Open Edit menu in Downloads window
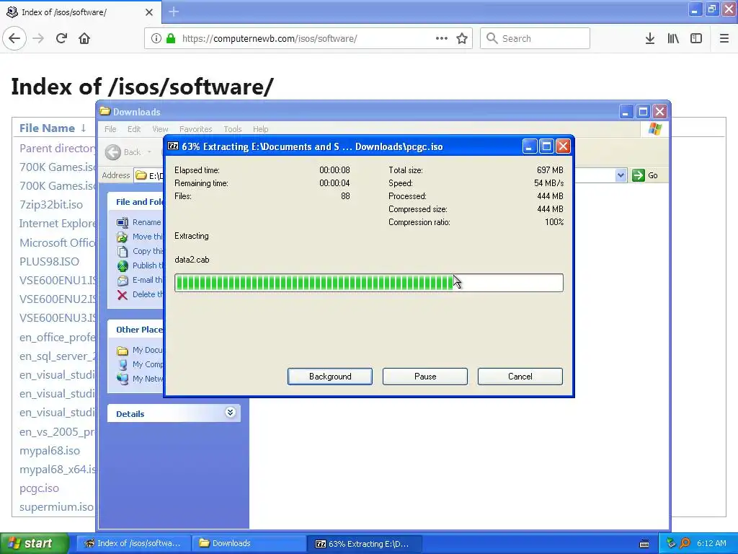This screenshot has width=738, height=554. point(133,129)
